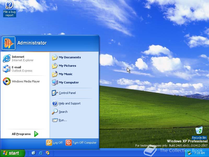Open the My Pictures folder icon
209x157 pixels.
[x=55, y=66]
